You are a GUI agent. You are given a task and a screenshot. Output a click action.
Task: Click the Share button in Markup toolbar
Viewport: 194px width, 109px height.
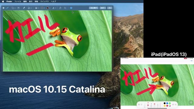point(110,8)
